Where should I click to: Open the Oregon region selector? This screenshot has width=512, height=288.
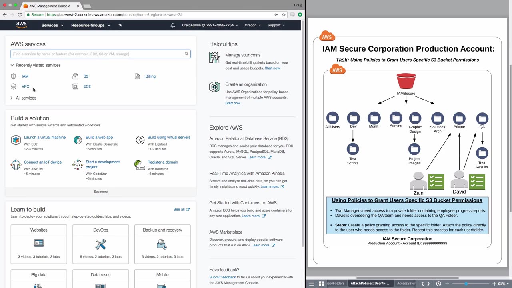click(253, 25)
